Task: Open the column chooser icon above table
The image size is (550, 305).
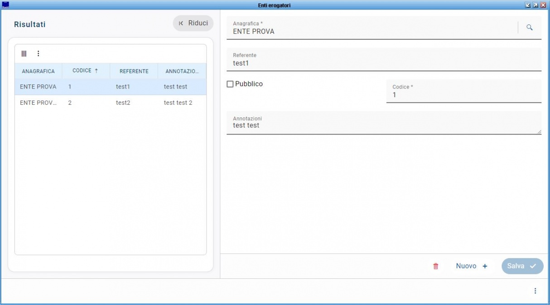Action: pos(24,53)
